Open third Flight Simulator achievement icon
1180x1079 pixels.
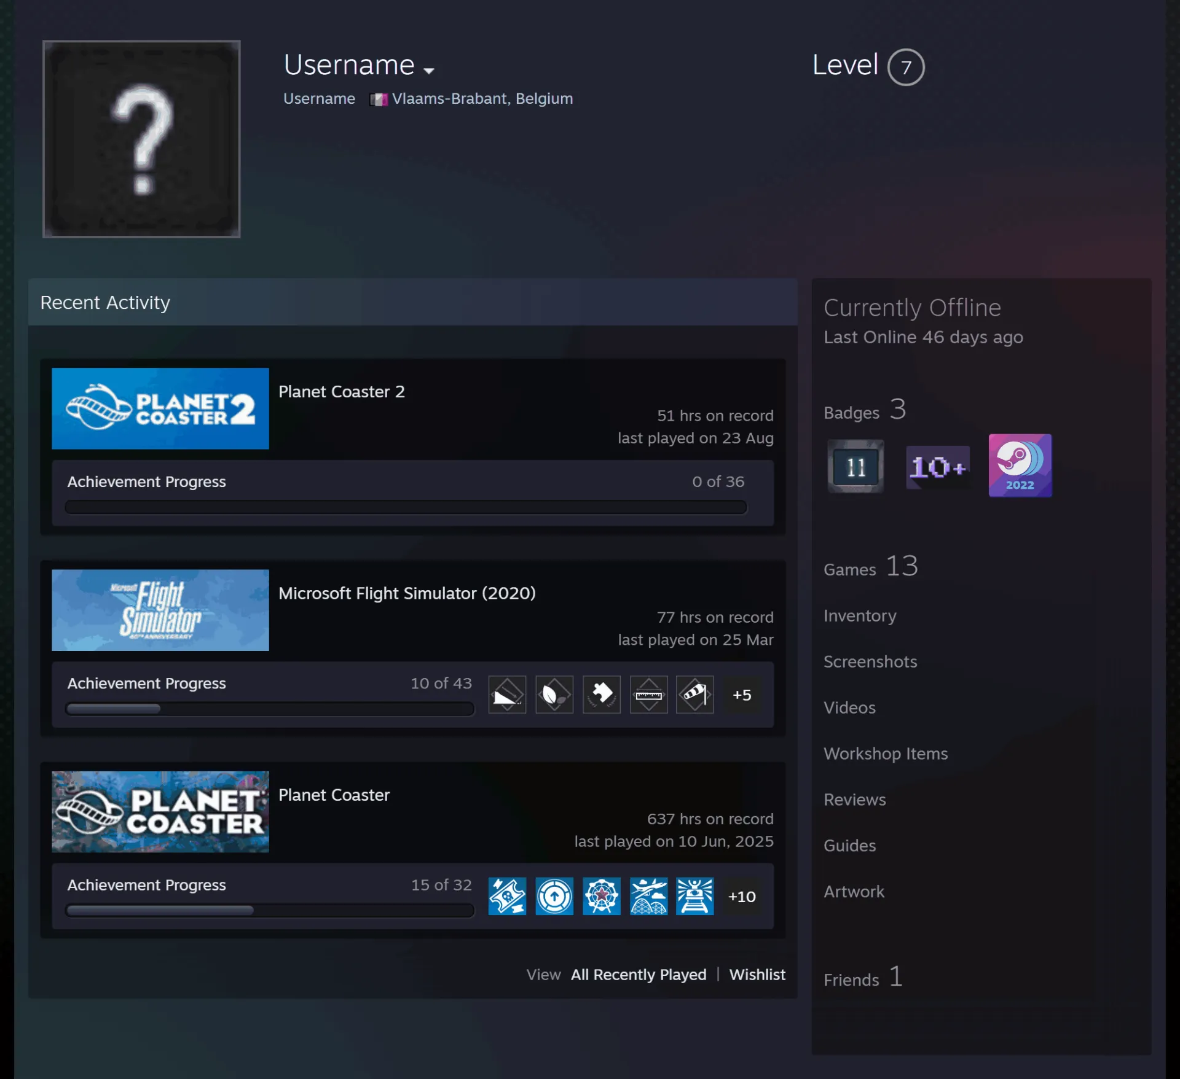tap(602, 695)
